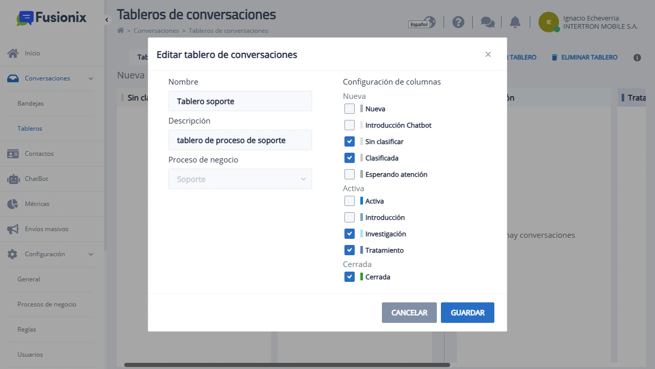
Task: Open the Español language selector
Action: tap(422, 23)
